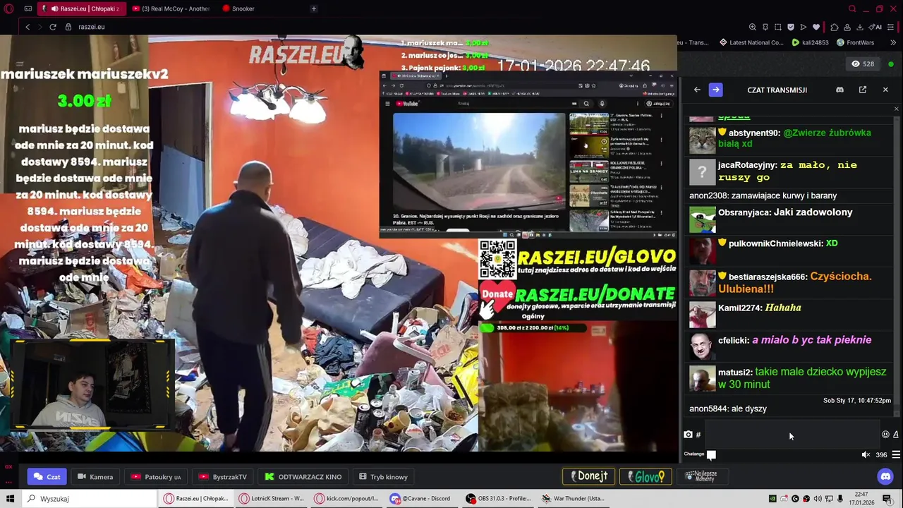The image size is (903, 508).
Task: Open the emoji smiley picker
Action: 885,435
